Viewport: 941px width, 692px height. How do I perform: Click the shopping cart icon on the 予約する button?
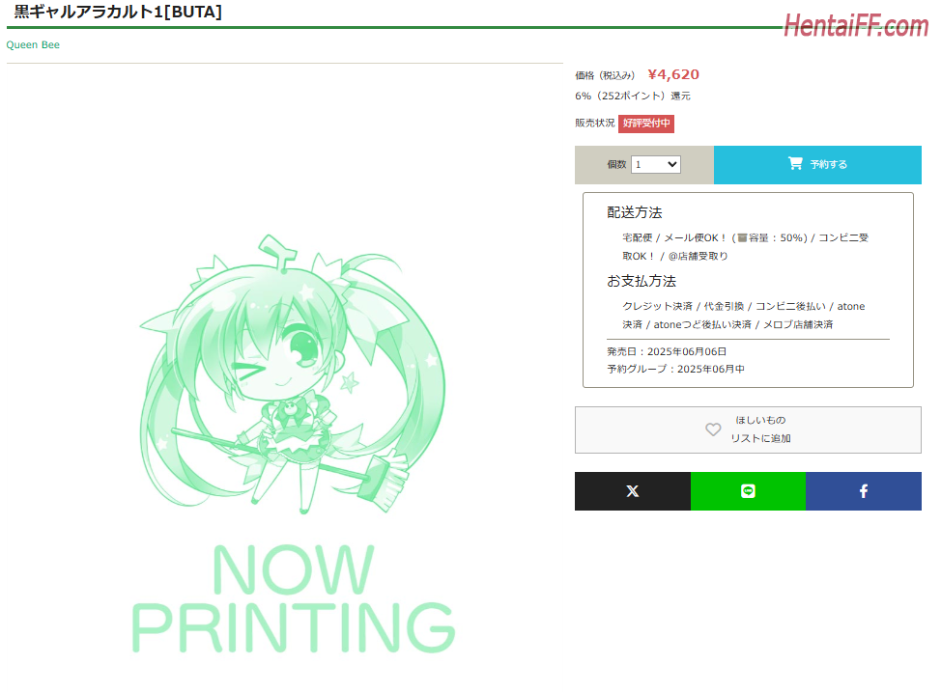coord(795,163)
